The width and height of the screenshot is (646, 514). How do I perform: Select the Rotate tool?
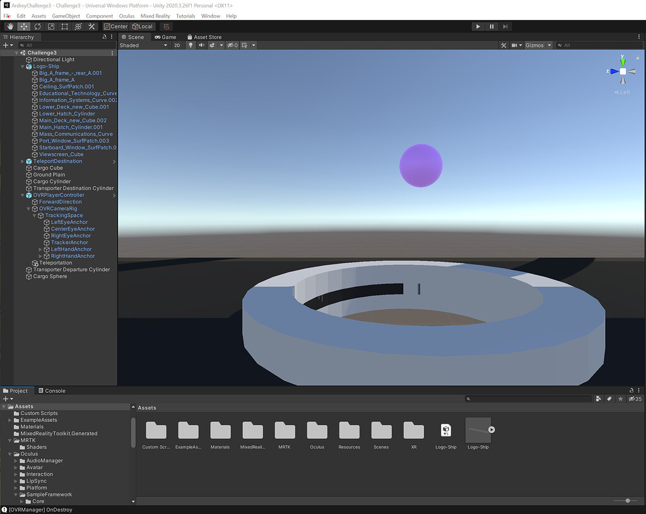(37, 26)
